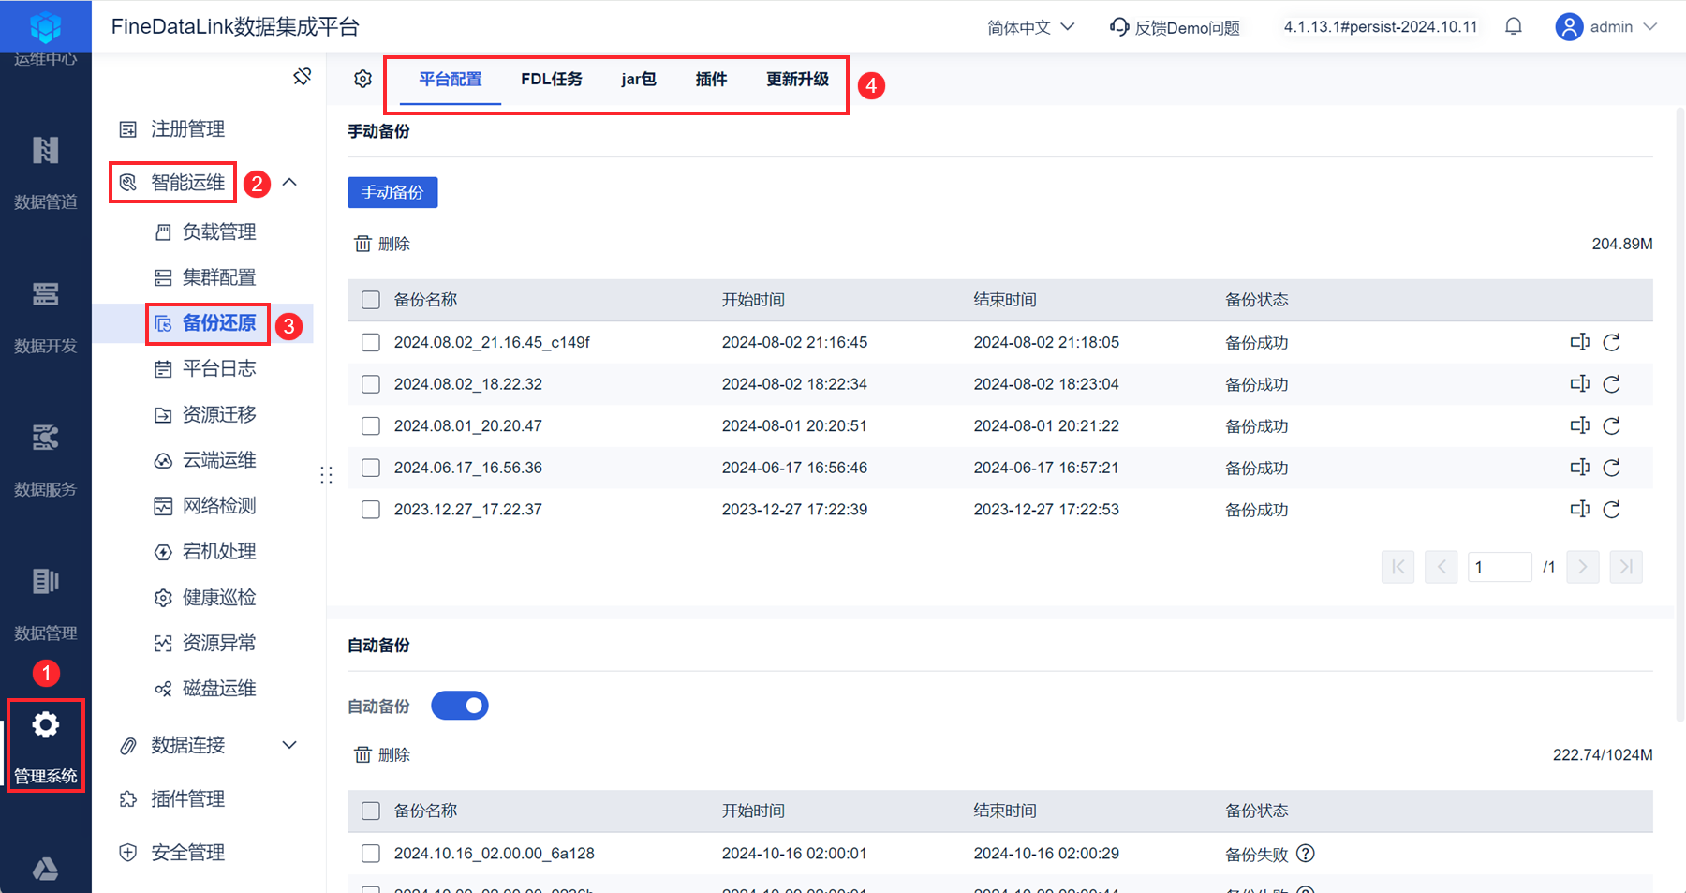Open 平台日志 in sidebar
1686x893 pixels.
pyautogui.click(x=206, y=368)
